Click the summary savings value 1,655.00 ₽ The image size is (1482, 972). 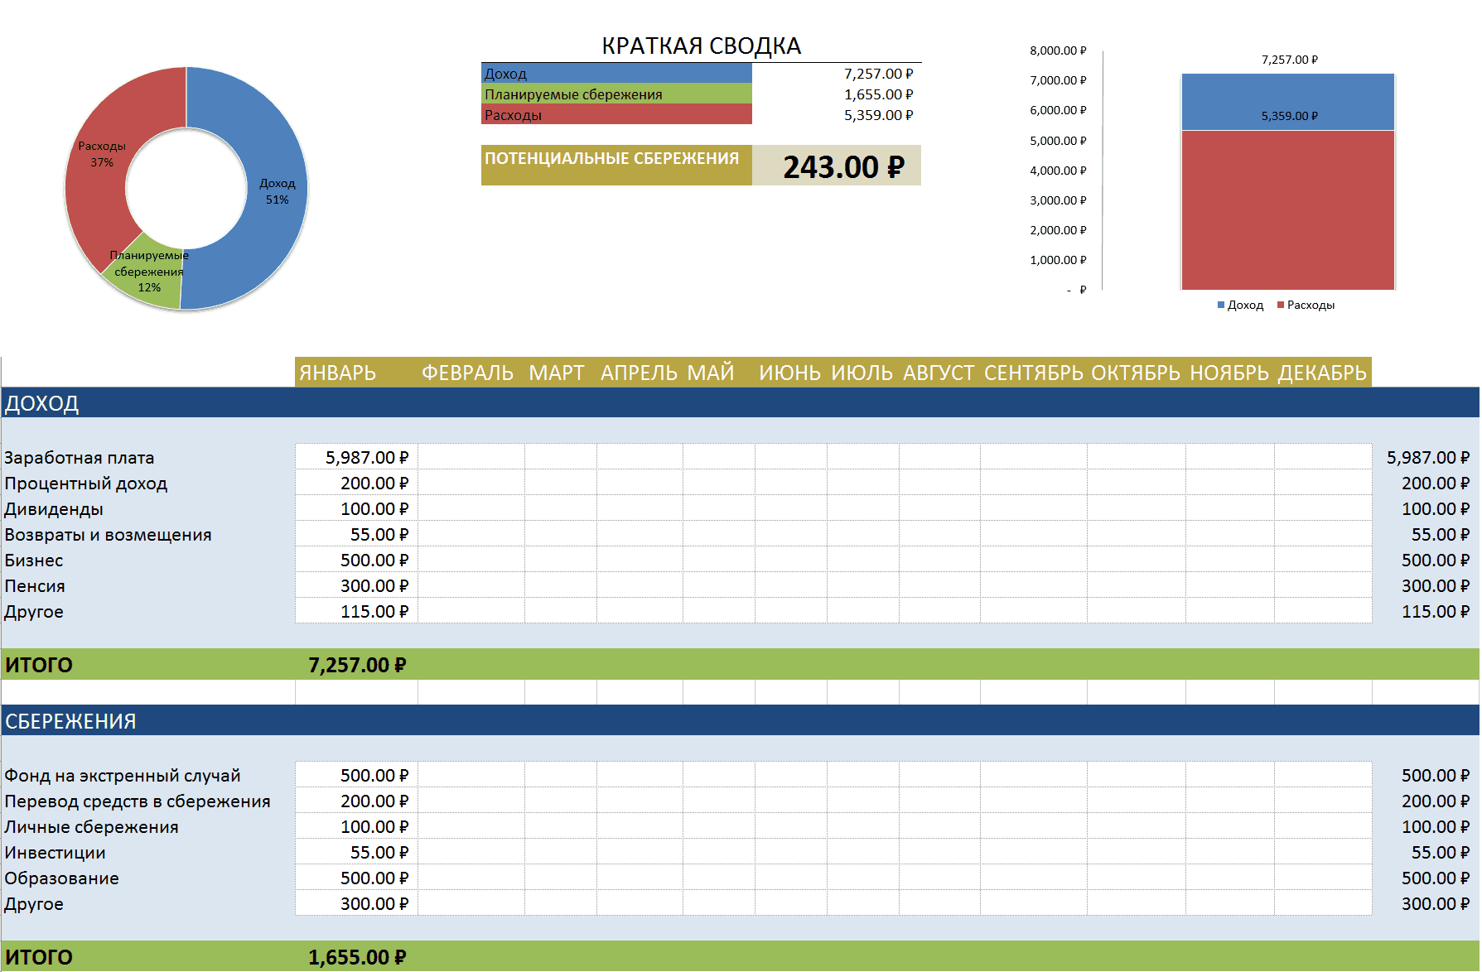(x=878, y=94)
